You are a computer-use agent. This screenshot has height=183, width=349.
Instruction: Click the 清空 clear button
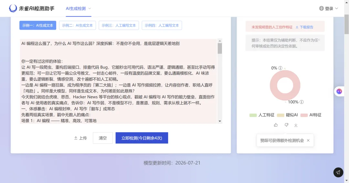[103, 138]
